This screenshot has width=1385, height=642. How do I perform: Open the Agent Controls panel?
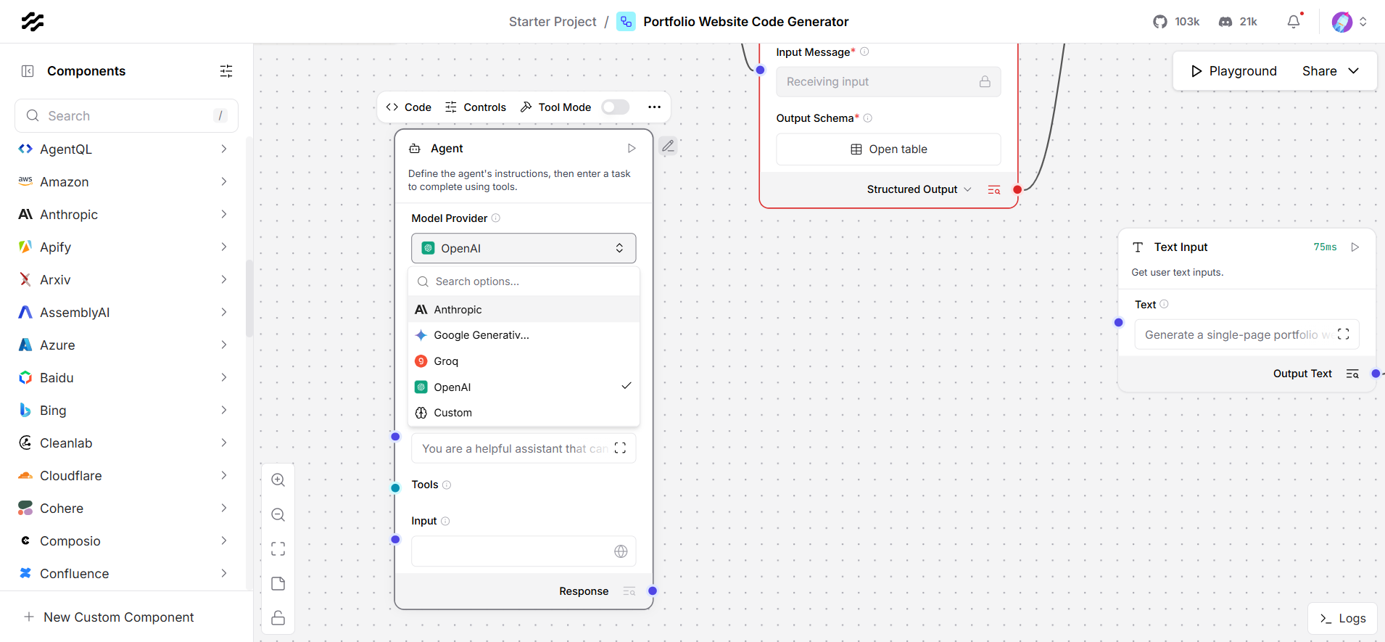476,107
